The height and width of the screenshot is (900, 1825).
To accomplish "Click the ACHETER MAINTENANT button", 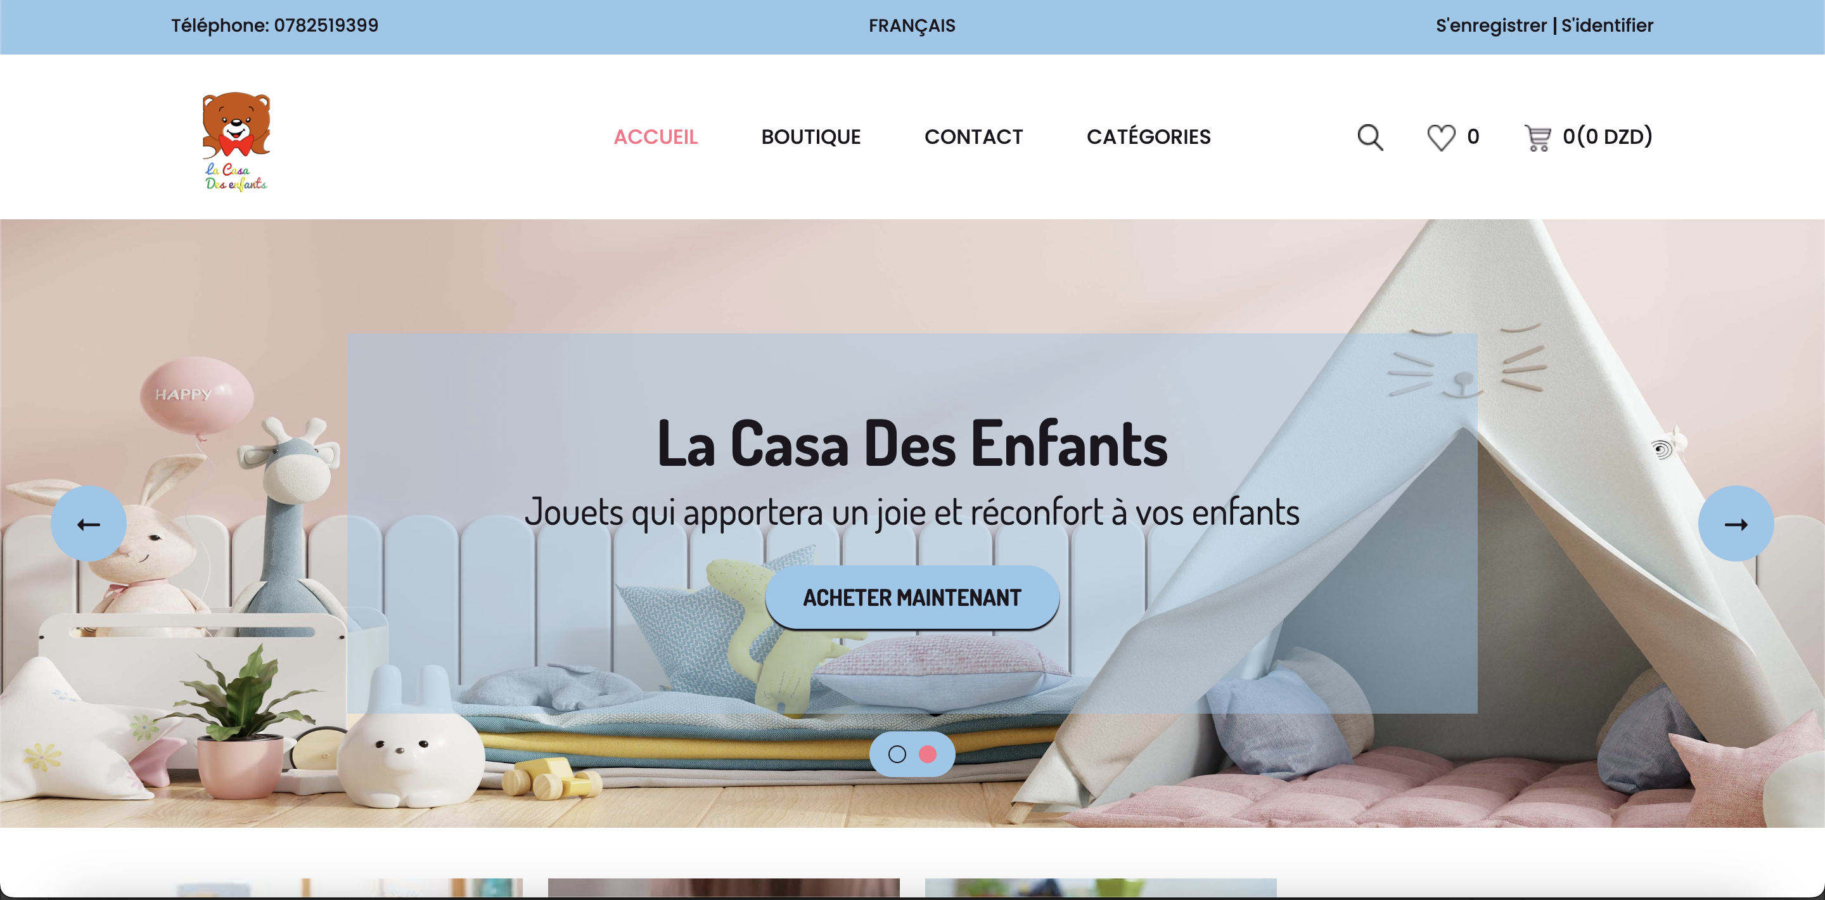I will [x=912, y=598].
